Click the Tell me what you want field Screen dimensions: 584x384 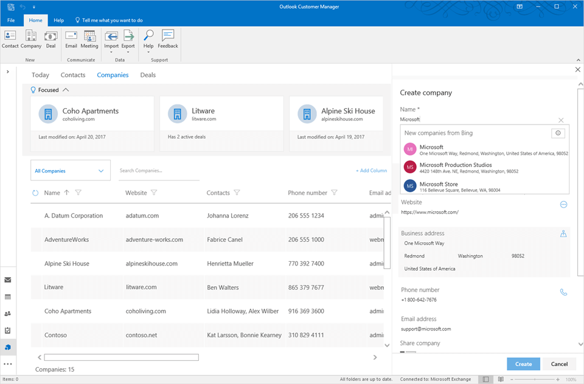[x=109, y=20]
